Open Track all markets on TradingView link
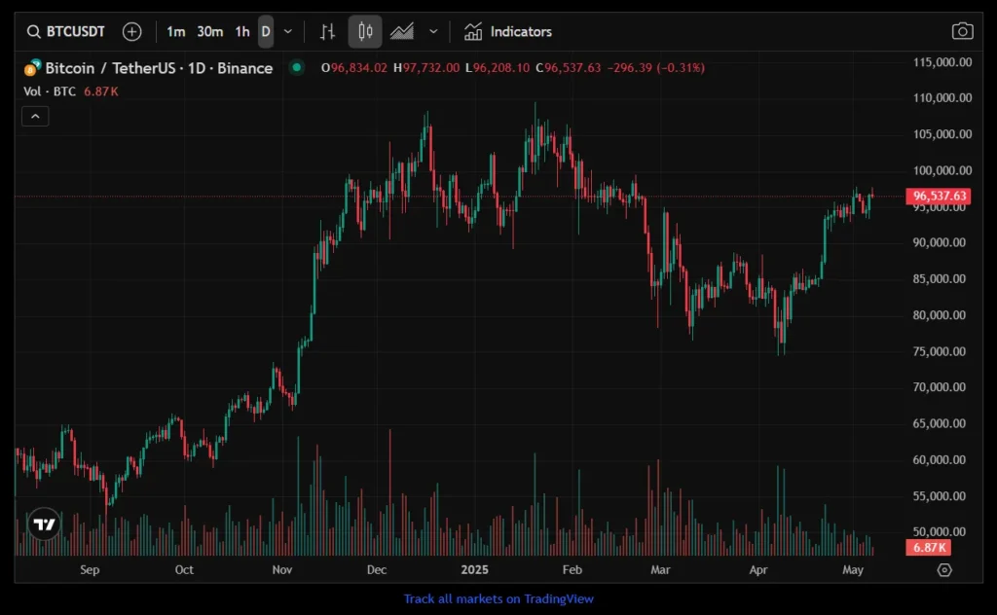The image size is (997, 615). (x=498, y=598)
